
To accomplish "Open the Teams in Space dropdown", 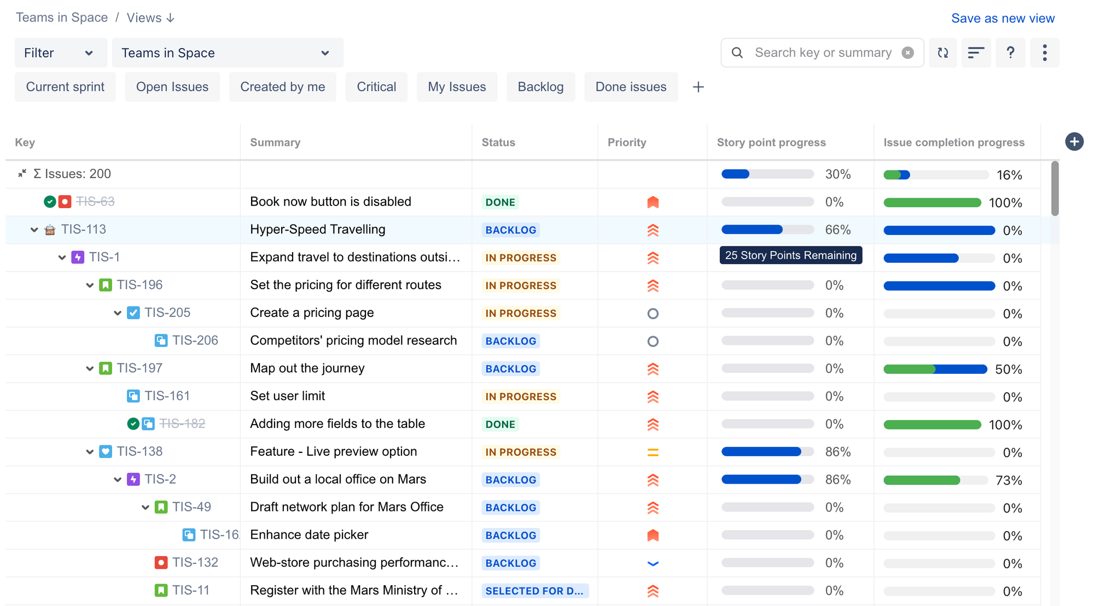I will (227, 53).
